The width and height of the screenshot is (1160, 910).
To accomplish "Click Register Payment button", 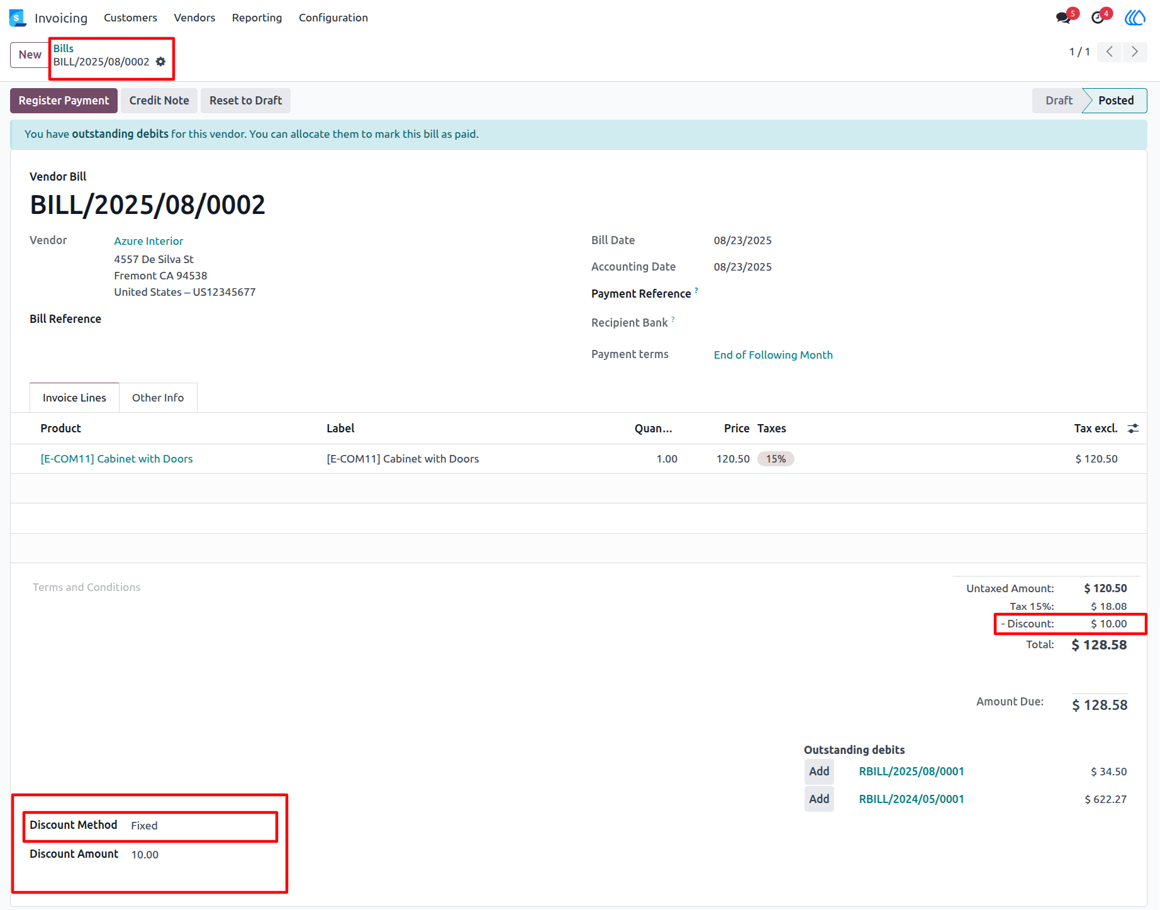I will pyautogui.click(x=64, y=101).
